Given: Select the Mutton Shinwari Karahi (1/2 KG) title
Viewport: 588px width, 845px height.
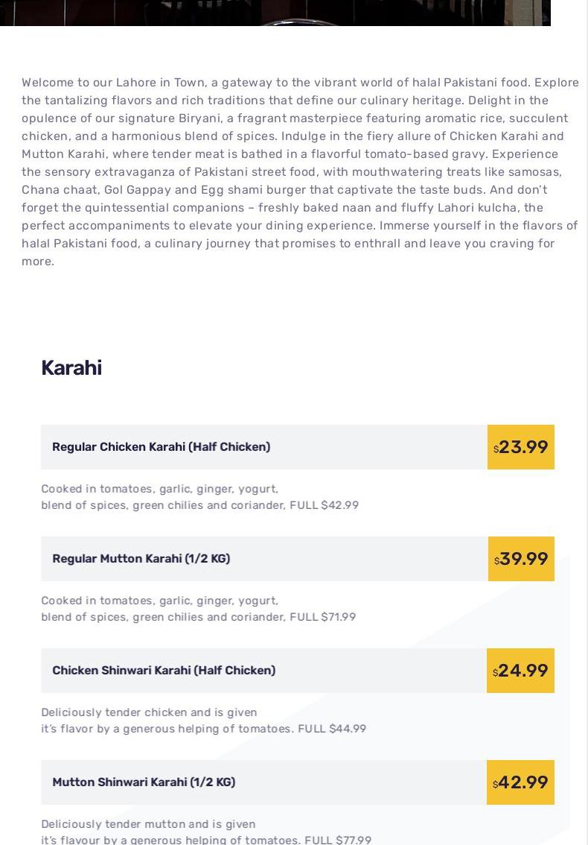Looking at the screenshot, I should pyautogui.click(x=144, y=782).
